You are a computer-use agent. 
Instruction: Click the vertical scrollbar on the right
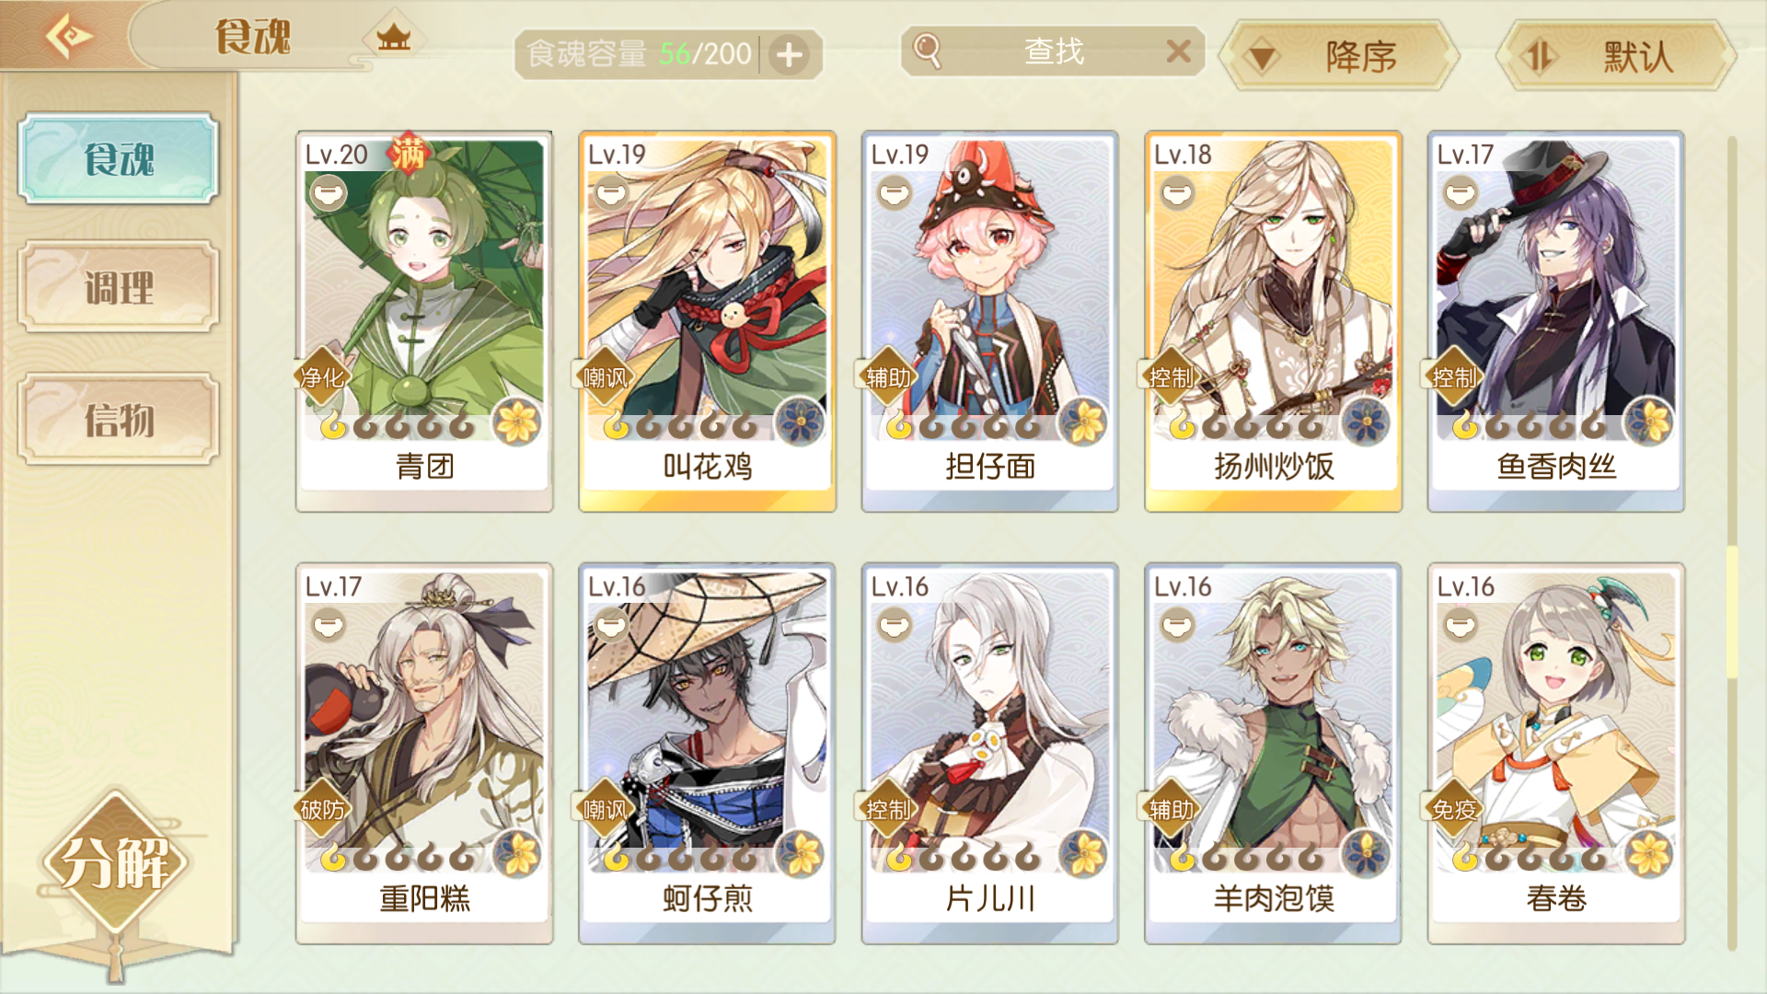point(1732,543)
